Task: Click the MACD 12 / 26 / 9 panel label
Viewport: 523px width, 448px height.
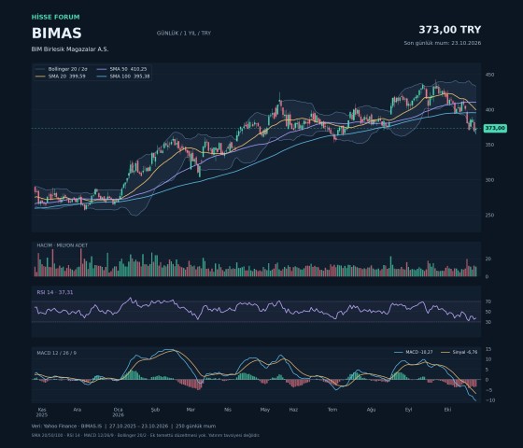Action: [56, 353]
